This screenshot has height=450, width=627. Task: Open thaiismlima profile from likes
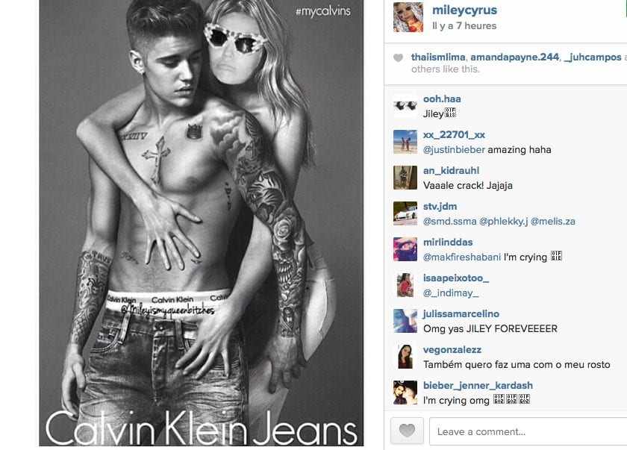click(x=438, y=57)
